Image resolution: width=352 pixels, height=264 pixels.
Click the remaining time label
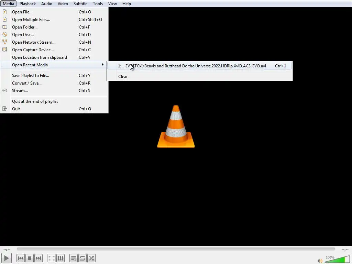(x=345, y=250)
